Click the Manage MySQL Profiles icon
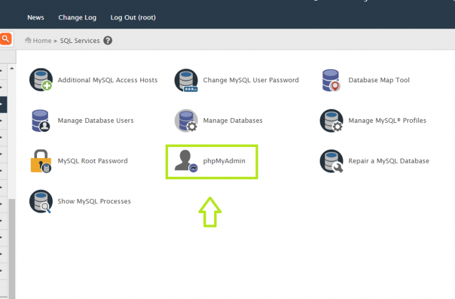The image size is (455, 299). 331,120
